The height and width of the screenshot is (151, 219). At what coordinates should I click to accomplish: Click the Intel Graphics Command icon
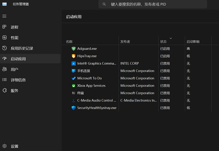73,63
